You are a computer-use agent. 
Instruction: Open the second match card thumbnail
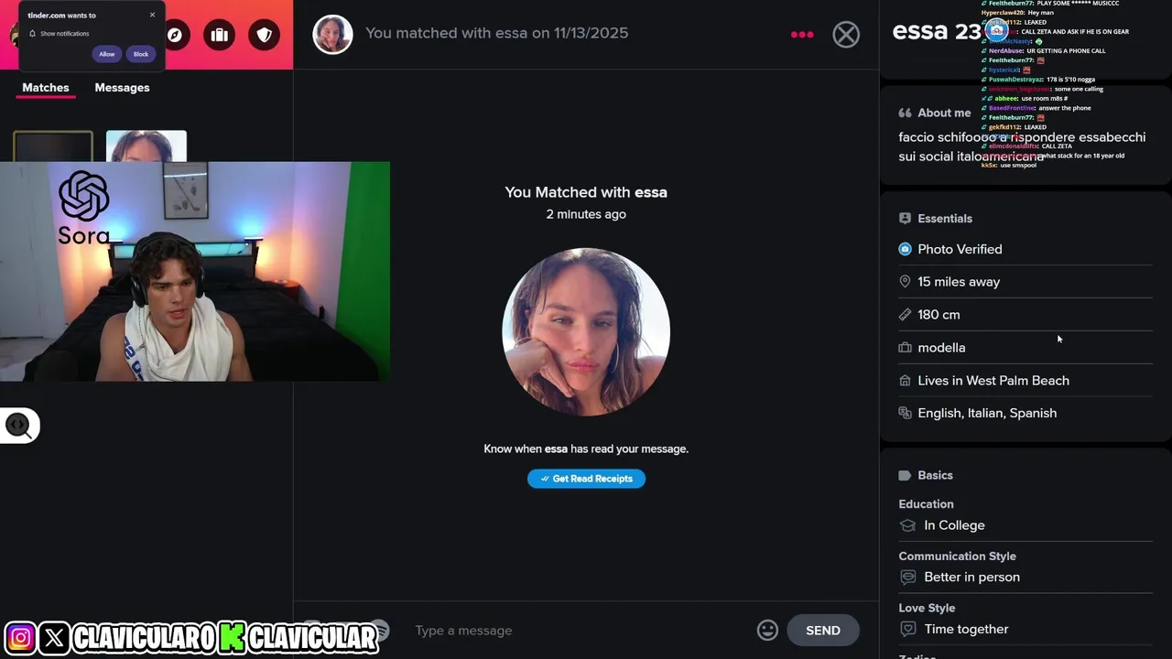[x=146, y=146]
